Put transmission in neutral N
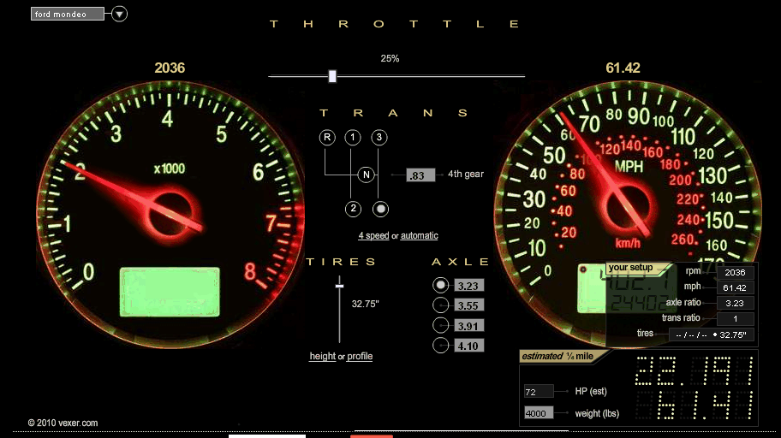This screenshot has width=781, height=438. (366, 175)
